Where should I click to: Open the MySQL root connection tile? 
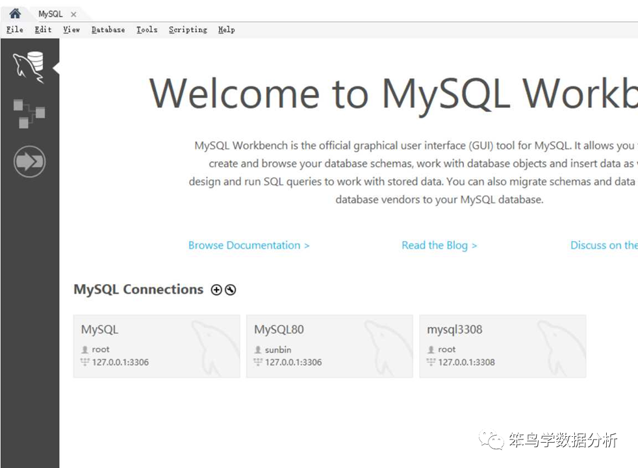157,346
